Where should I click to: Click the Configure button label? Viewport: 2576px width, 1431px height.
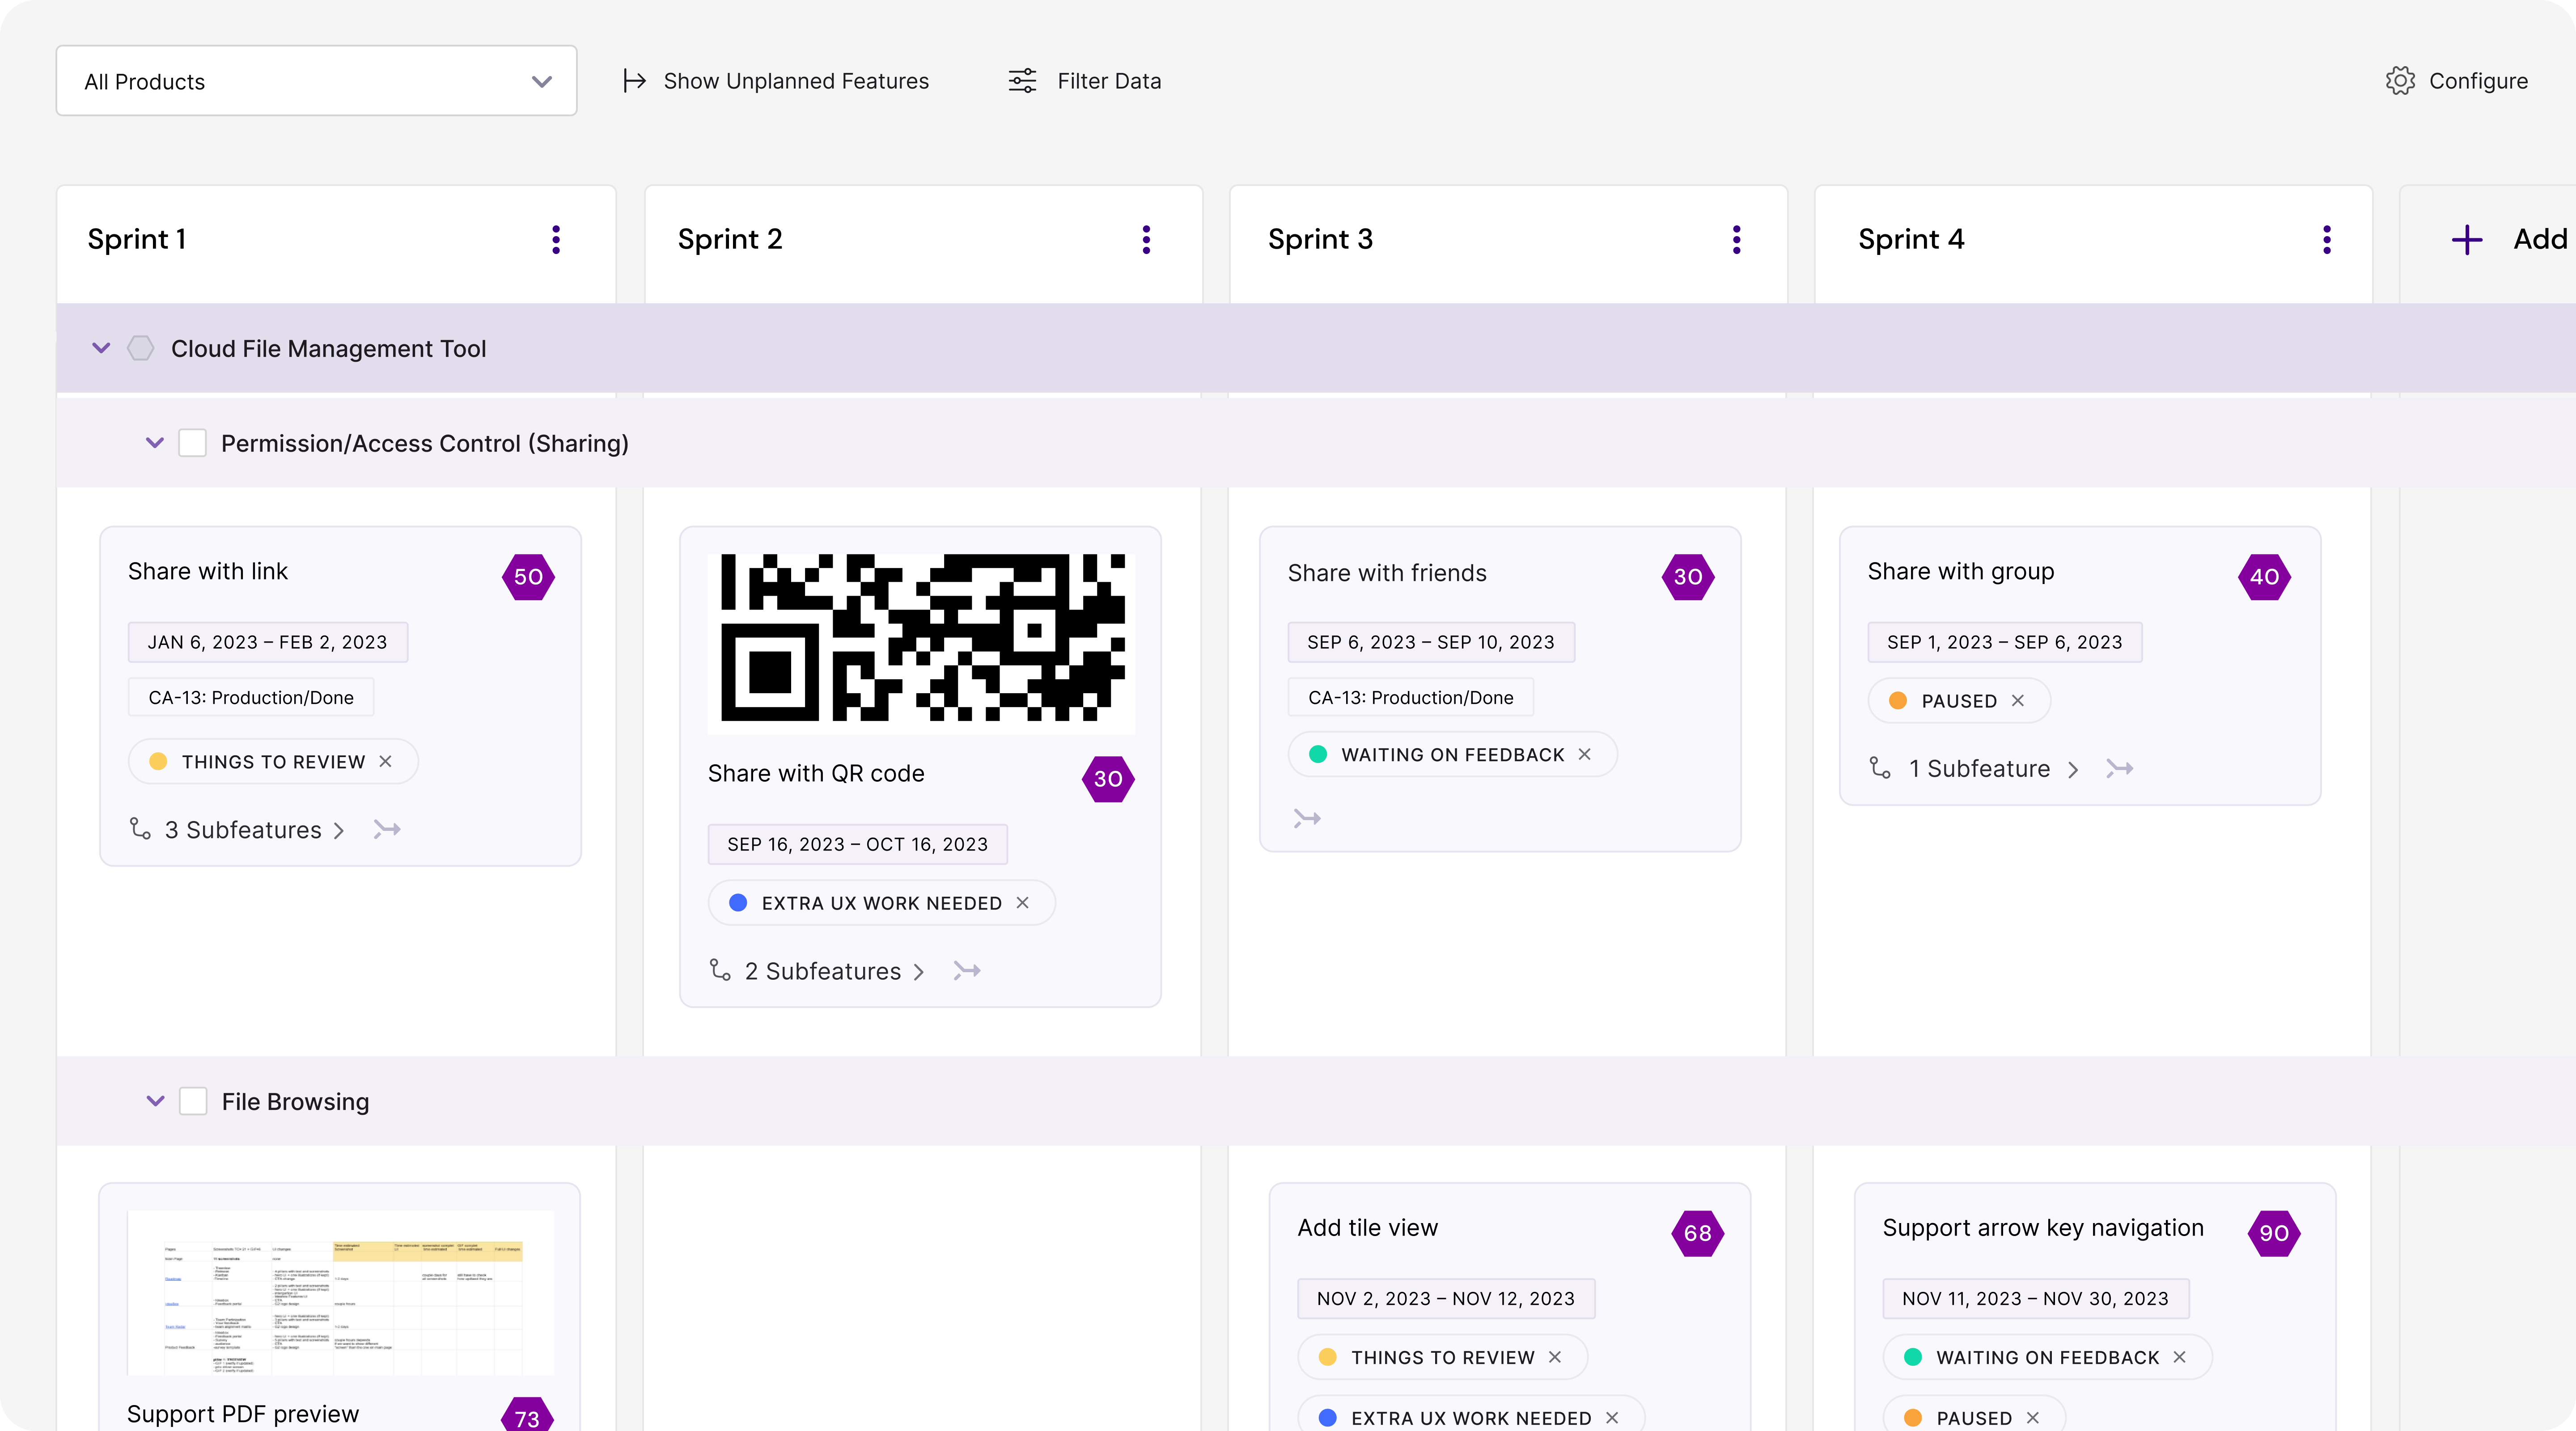(2478, 81)
